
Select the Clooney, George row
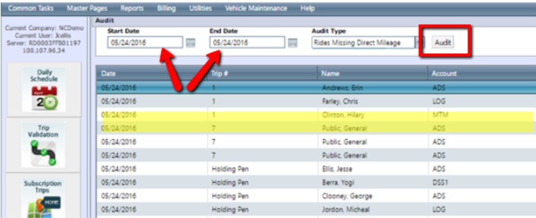click(316, 196)
